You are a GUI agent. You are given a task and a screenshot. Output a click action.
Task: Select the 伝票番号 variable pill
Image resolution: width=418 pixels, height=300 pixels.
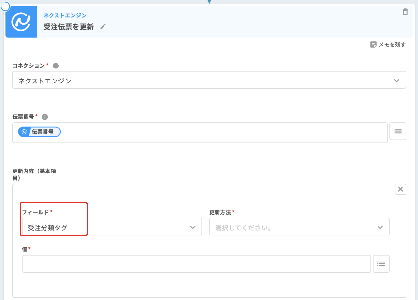click(40, 132)
